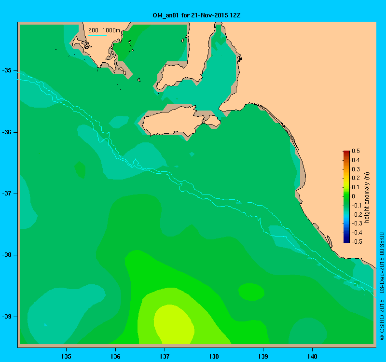Click the 0.3 value on the colorbar
Screen dimensions: 386x362
tap(356, 169)
